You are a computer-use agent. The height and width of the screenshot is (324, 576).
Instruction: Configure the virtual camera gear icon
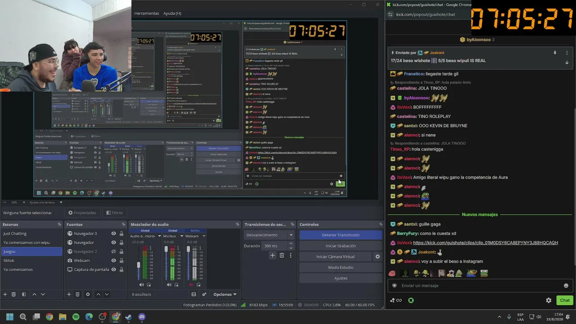(x=378, y=256)
